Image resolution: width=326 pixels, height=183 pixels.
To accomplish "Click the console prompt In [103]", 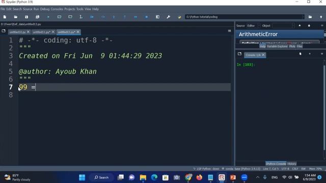I will (246, 65).
